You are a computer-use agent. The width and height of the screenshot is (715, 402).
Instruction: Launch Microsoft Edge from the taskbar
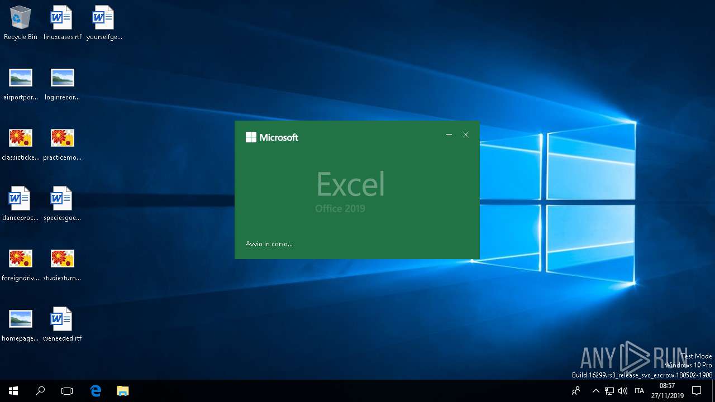point(96,391)
